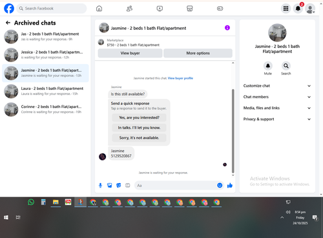Open Task View on the taskbar
The image size is (323, 238).
click(x=18, y=217)
